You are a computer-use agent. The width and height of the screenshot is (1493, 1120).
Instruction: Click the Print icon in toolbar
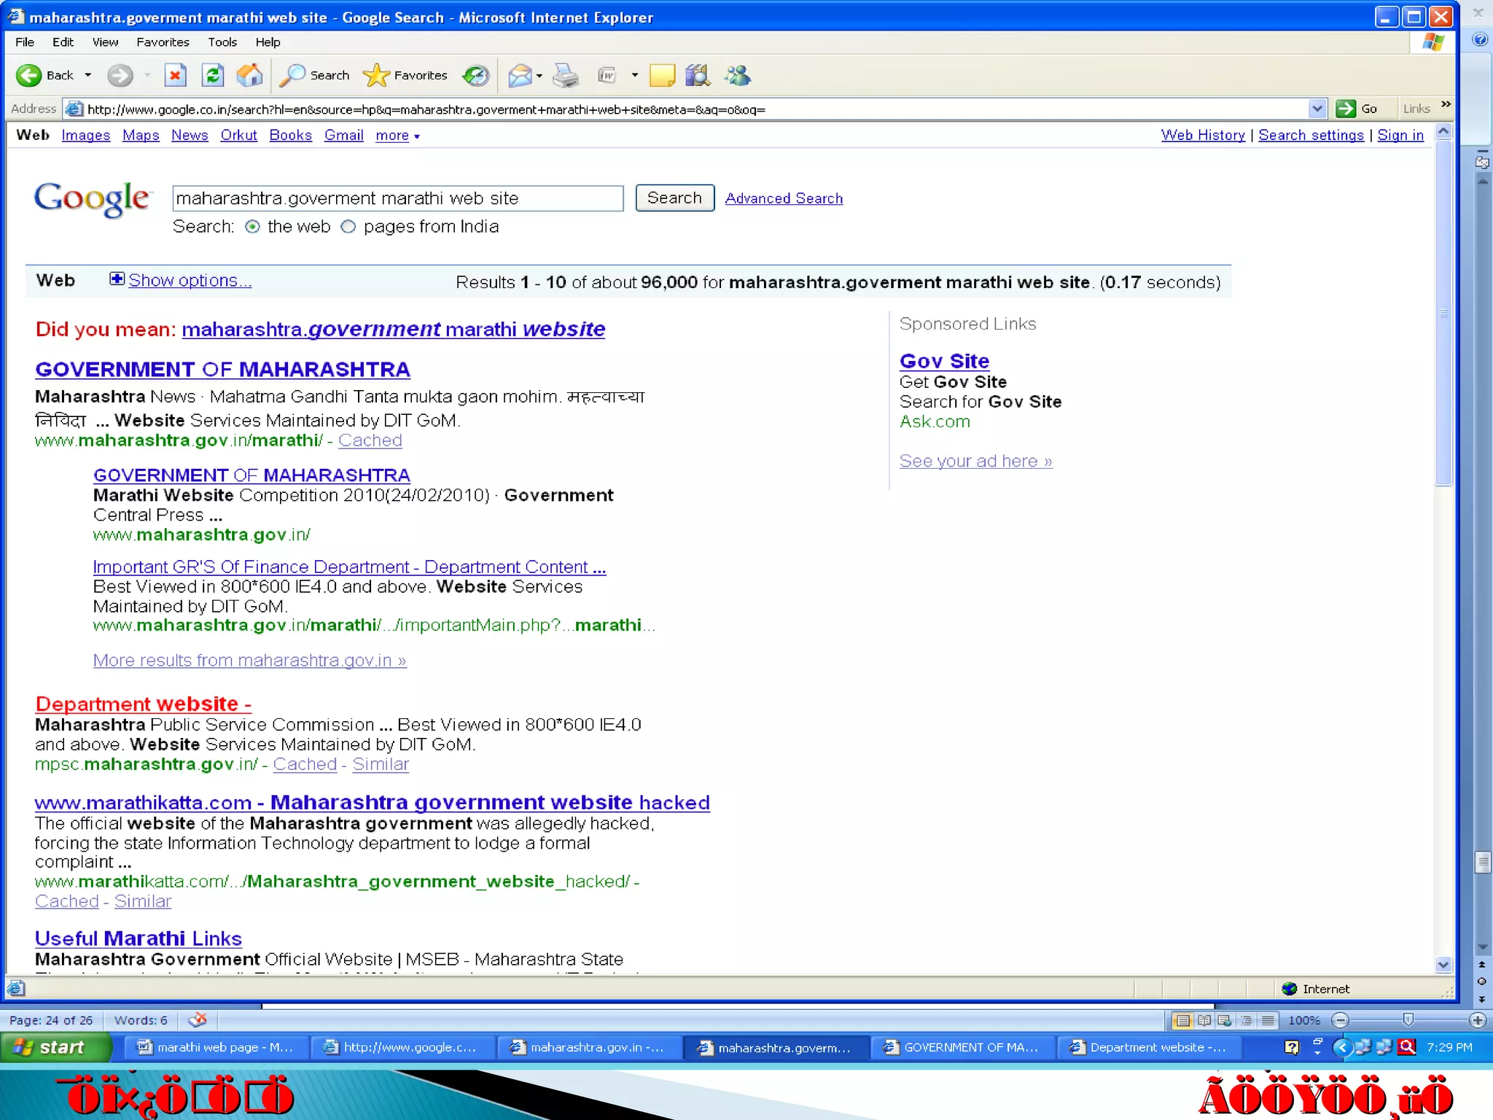tap(565, 75)
